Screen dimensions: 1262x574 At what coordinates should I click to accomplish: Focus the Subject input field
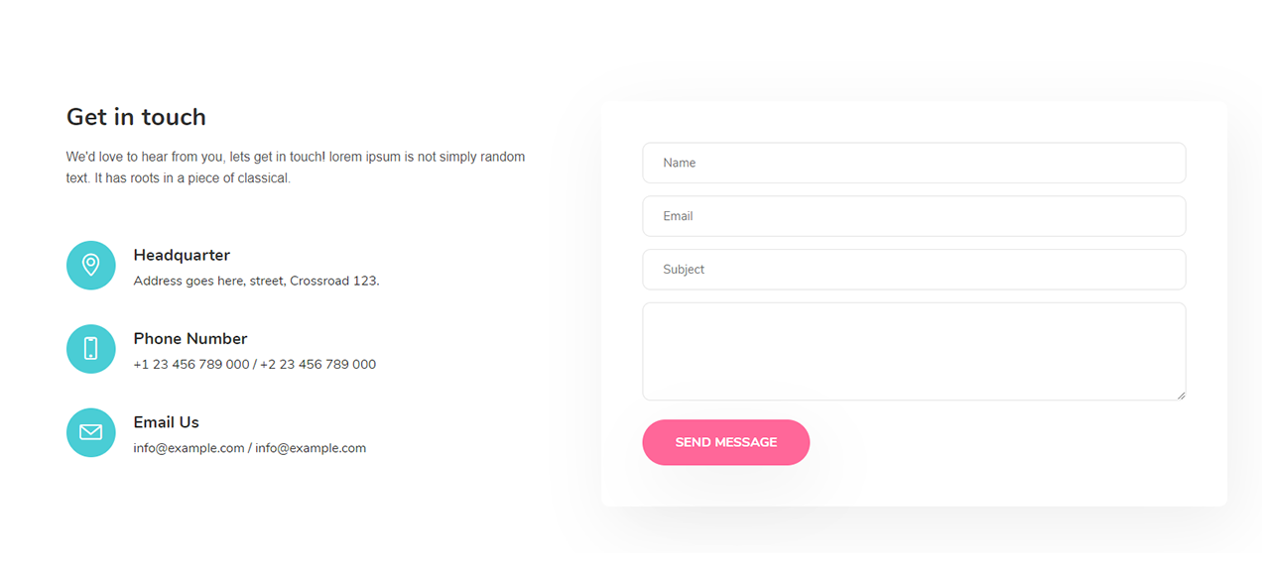(914, 270)
